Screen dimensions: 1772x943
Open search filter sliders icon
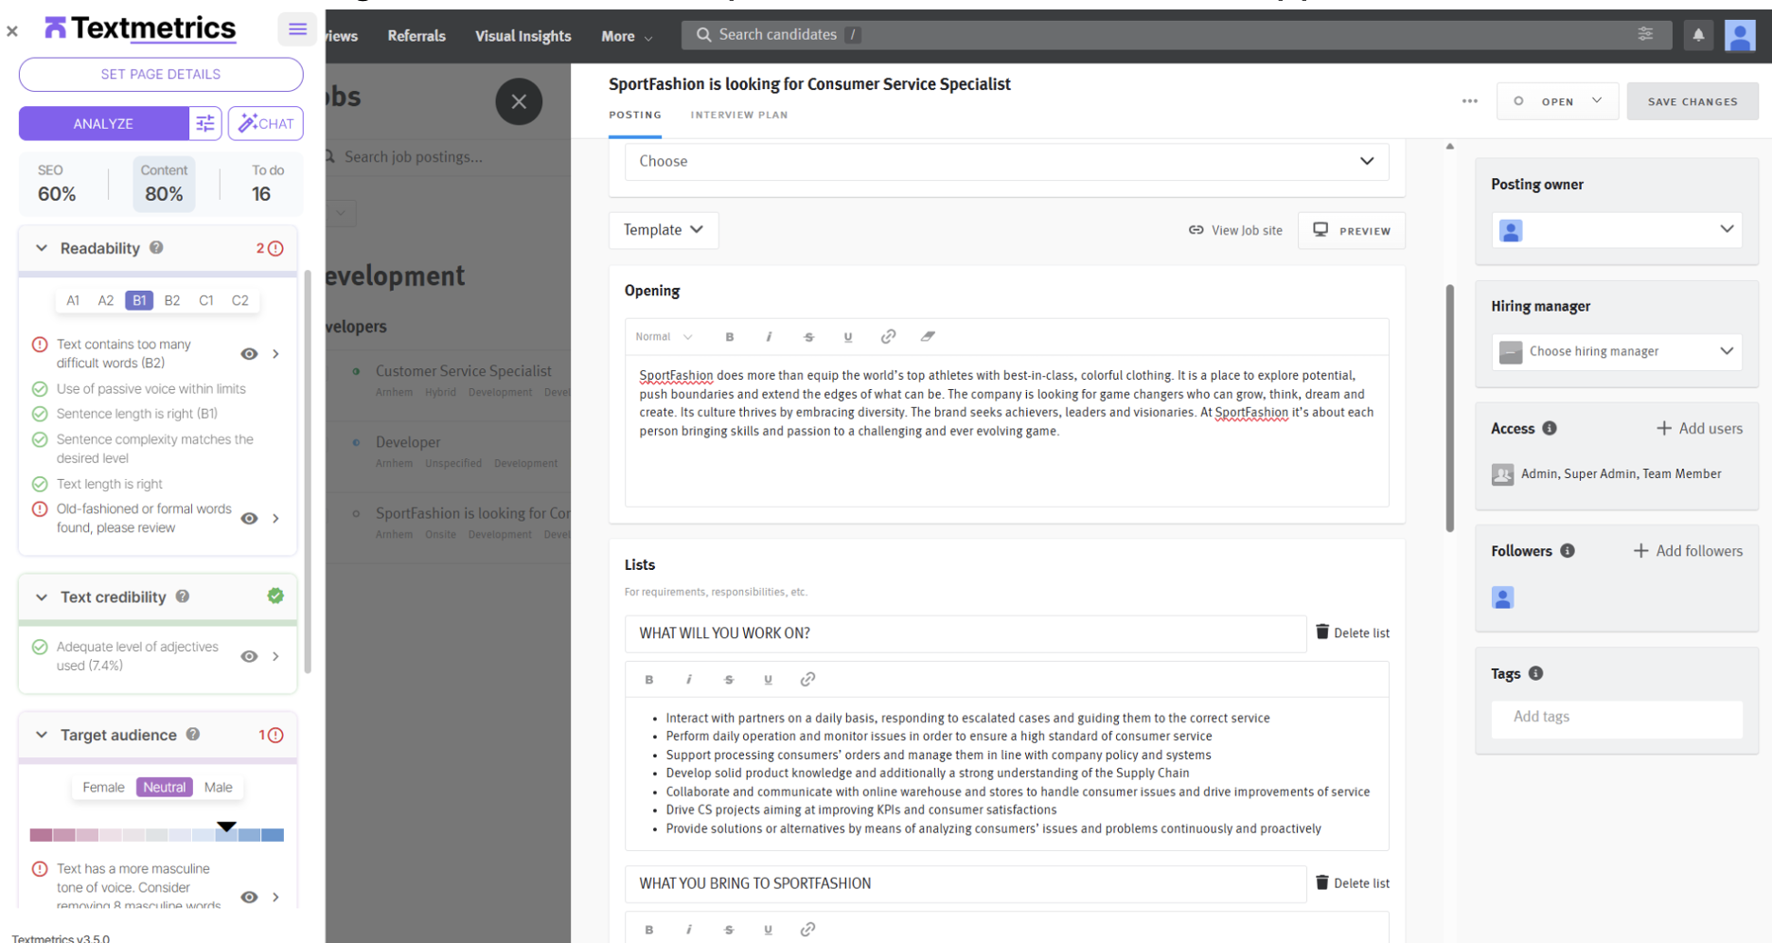pos(1645,34)
